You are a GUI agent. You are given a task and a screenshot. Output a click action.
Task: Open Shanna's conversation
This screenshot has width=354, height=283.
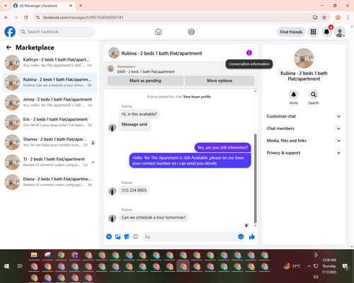point(50,142)
